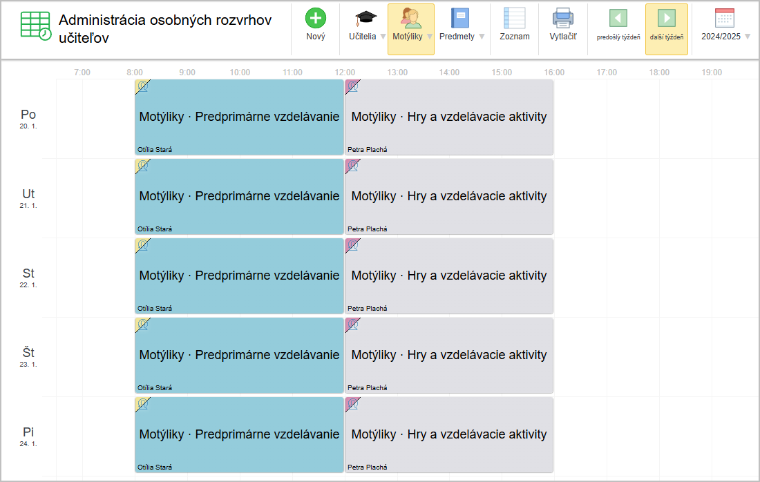
Task: Open the Učitelia graduation cap icon
Action: point(365,19)
